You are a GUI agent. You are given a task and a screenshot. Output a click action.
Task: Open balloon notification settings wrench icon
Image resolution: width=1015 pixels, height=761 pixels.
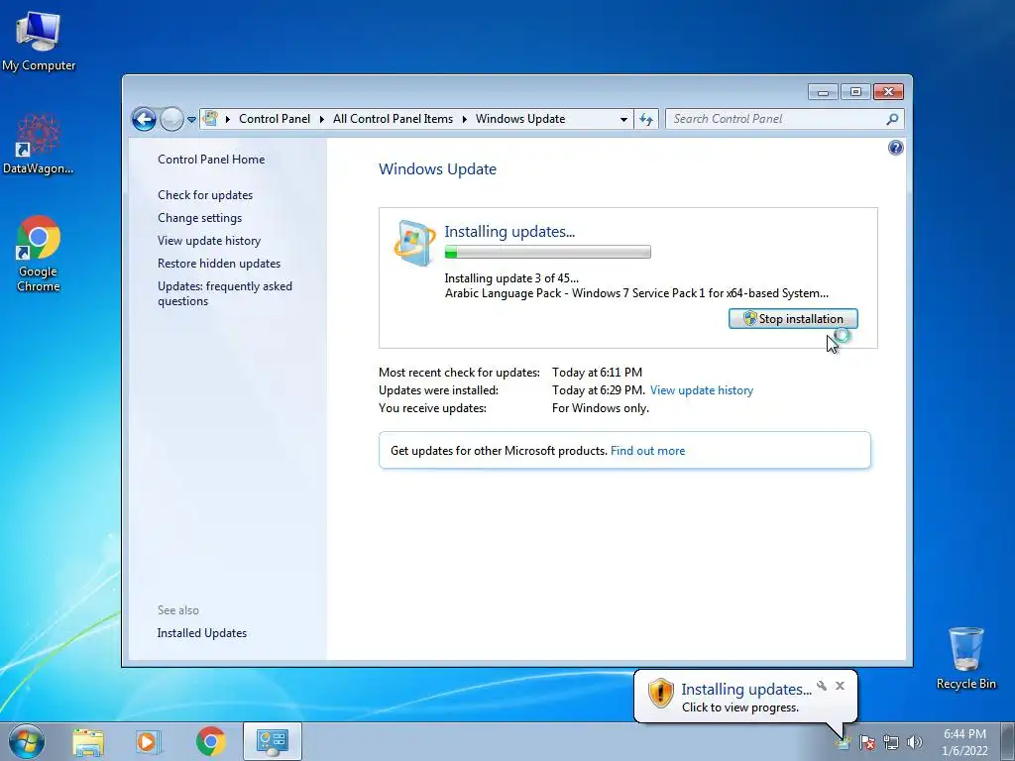[822, 686]
